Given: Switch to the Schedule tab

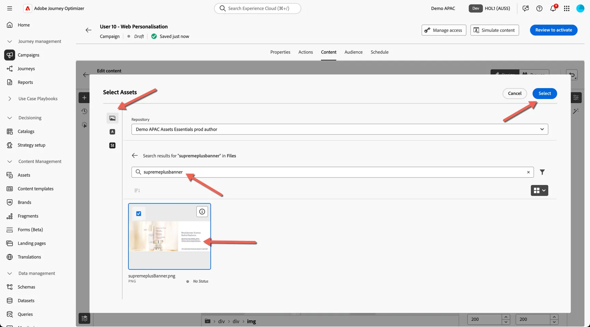Looking at the screenshot, I should point(380,52).
